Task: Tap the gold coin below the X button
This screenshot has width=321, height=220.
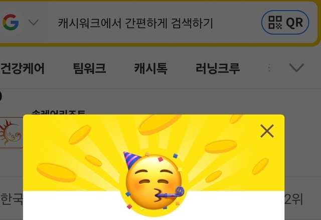Action: tap(221, 146)
